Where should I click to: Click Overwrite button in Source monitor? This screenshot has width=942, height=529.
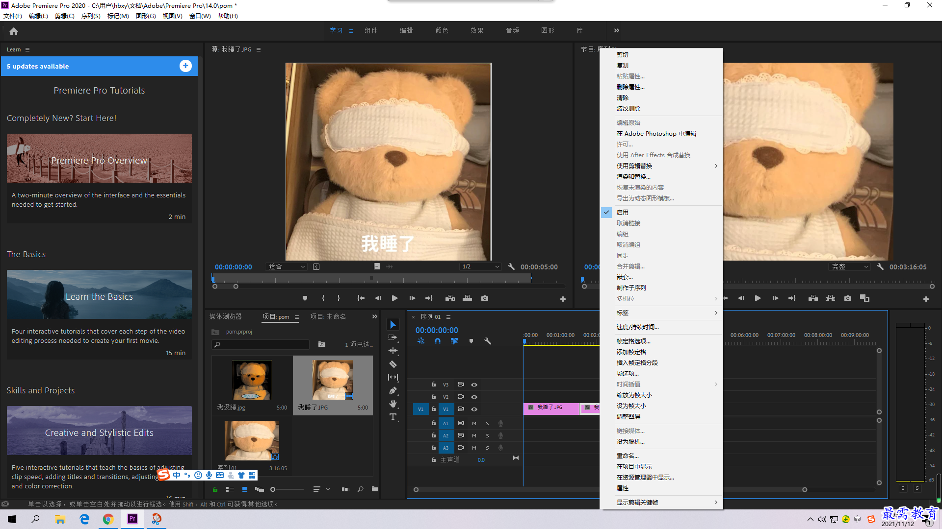tap(467, 298)
